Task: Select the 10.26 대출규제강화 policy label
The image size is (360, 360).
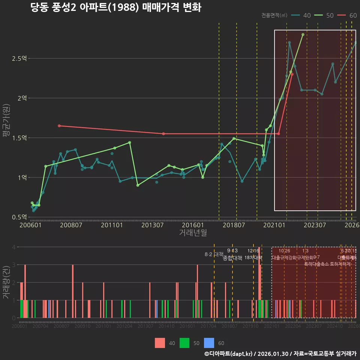Action: 284,255
